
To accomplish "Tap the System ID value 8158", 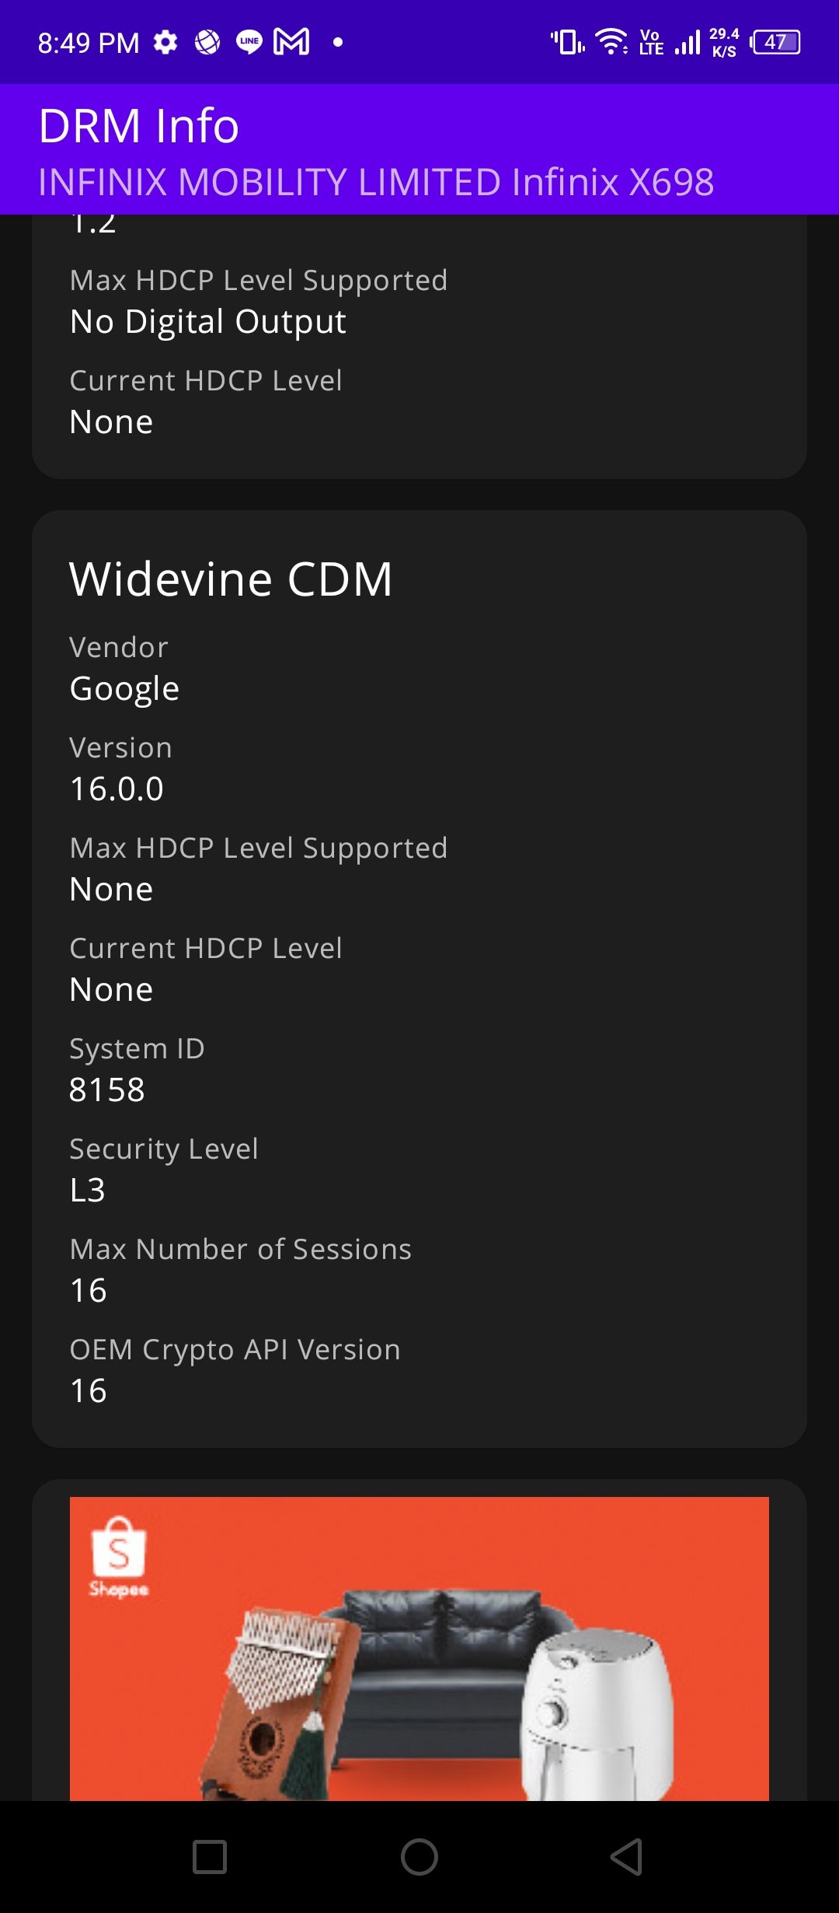I will (107, 1089).
